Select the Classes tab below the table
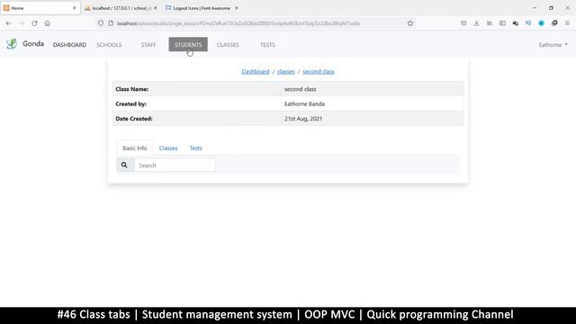The image size is (576, 324). click(x=168, y=148)
